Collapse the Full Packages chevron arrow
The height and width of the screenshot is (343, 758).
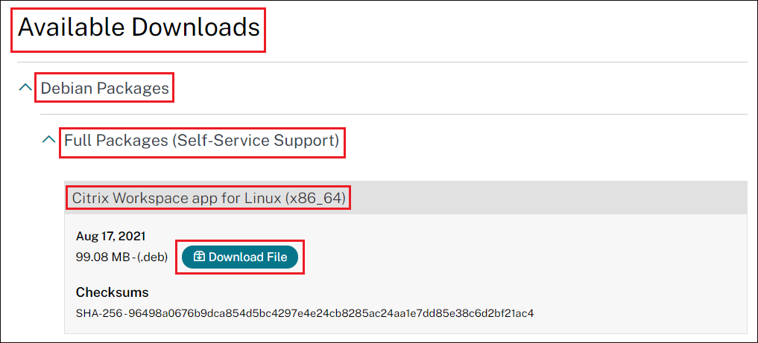[x=49, y=139]
